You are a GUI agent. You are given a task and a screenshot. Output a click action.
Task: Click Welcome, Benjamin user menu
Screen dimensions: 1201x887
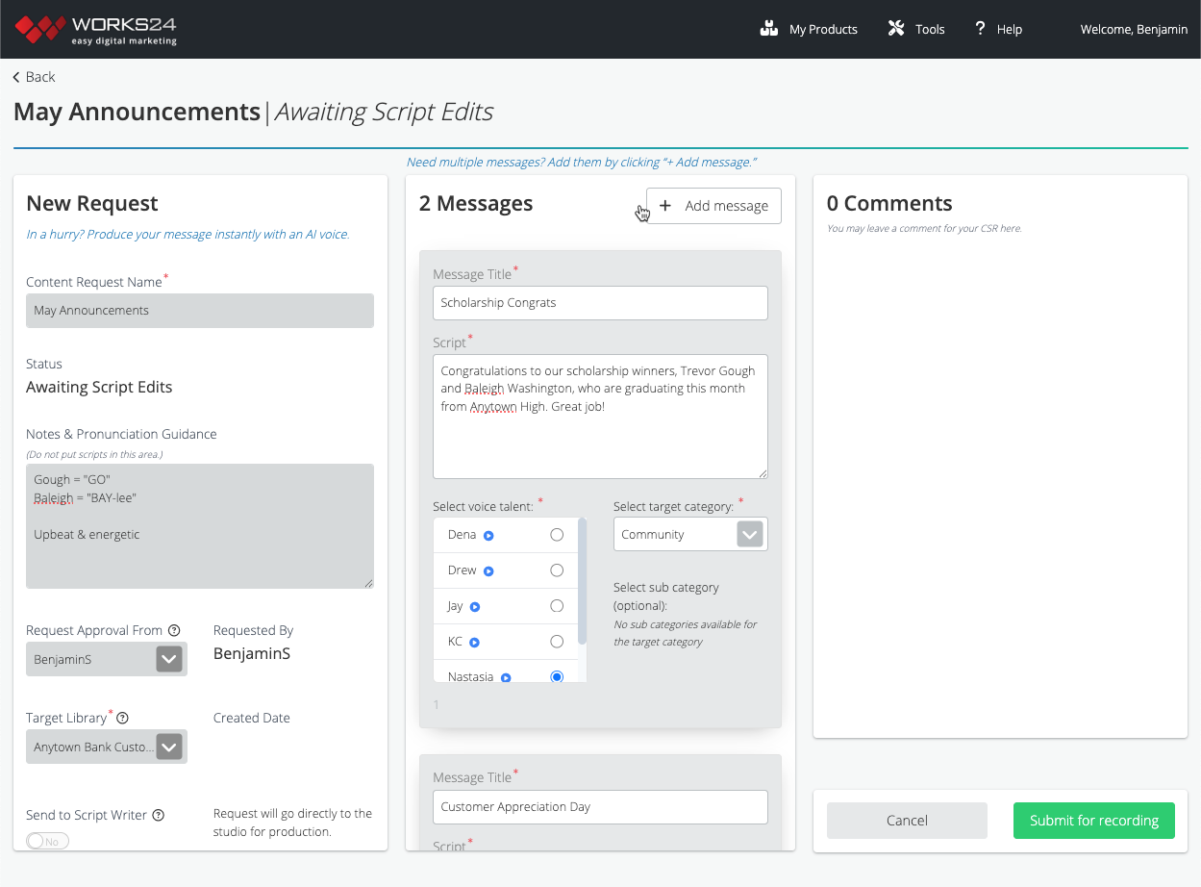click(x=1134, y=30)
